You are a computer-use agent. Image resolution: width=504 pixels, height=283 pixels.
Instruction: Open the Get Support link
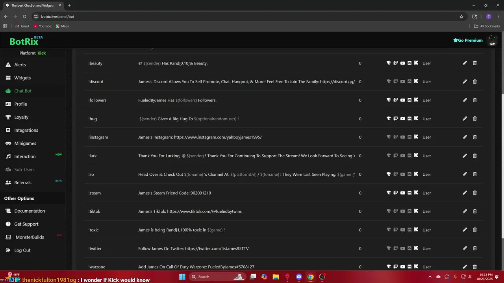click(26, 224)
